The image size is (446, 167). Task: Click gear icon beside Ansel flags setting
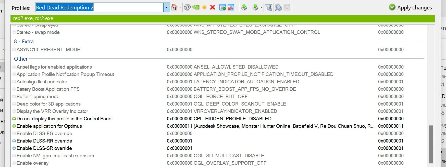click(x=14, y=67)
